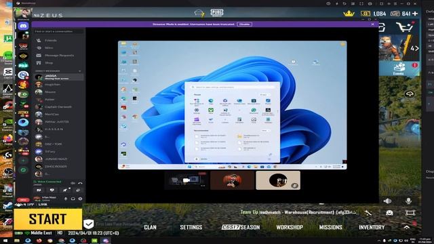Expand the lobby menu up chevron

pyautogui.click(x=406, y=228)
